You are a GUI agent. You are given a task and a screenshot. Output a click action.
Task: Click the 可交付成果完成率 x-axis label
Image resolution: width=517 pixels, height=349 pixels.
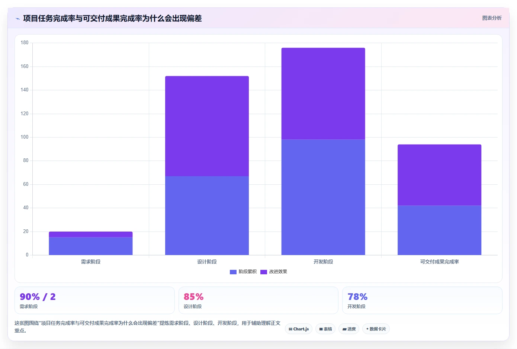pyautogui.click(x=439, y=262)
